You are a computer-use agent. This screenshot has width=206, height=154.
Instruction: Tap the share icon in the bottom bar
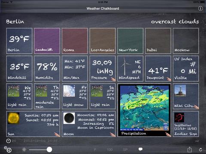pos(190,150)
